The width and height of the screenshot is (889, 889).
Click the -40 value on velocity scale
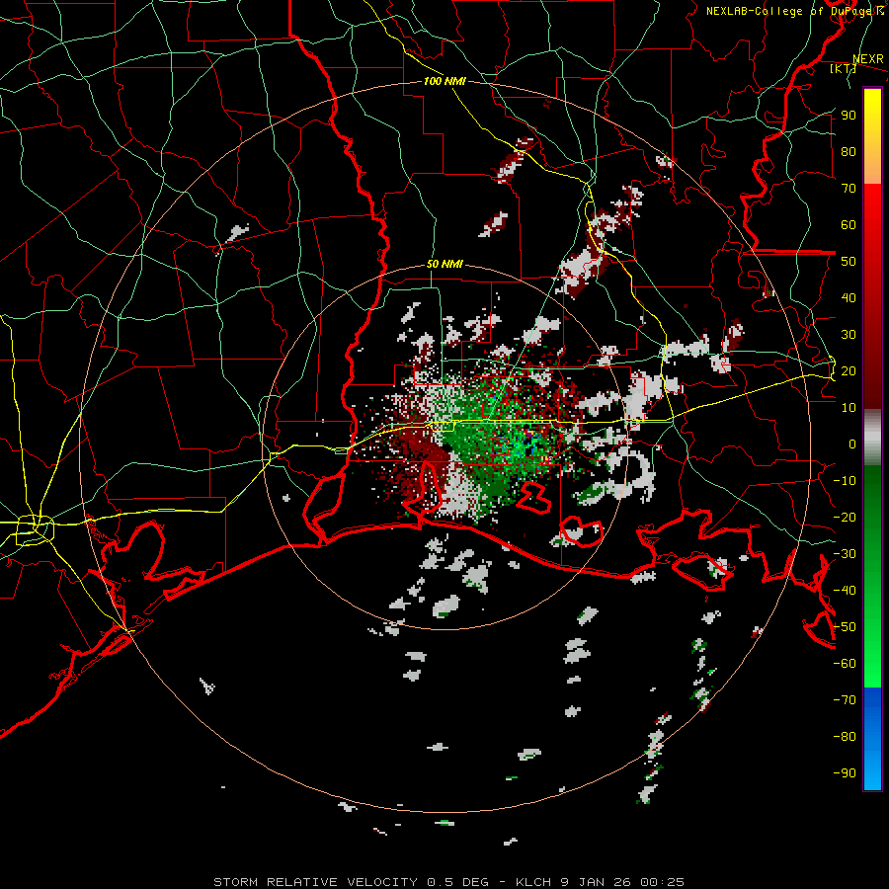845,591
